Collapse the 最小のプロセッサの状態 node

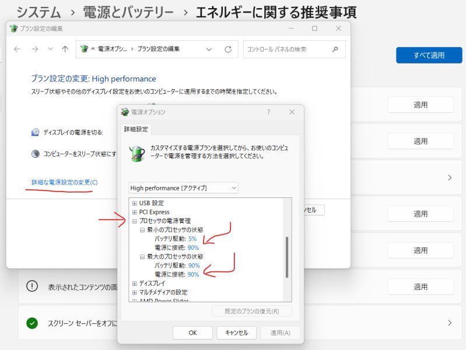(142, 230)
